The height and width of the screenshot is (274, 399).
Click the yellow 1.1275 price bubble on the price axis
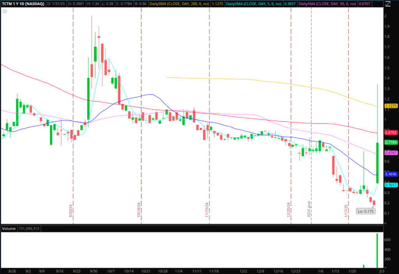click(x=391, y=106)
